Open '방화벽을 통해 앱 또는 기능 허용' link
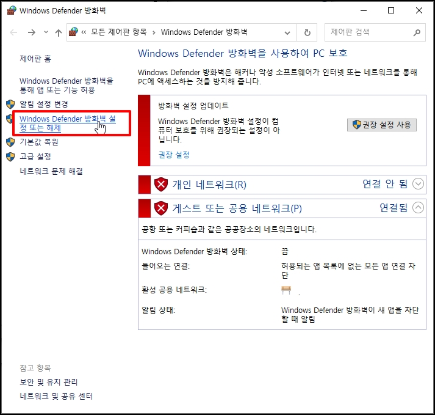The image size is (435, 415). tap(67, 86)
